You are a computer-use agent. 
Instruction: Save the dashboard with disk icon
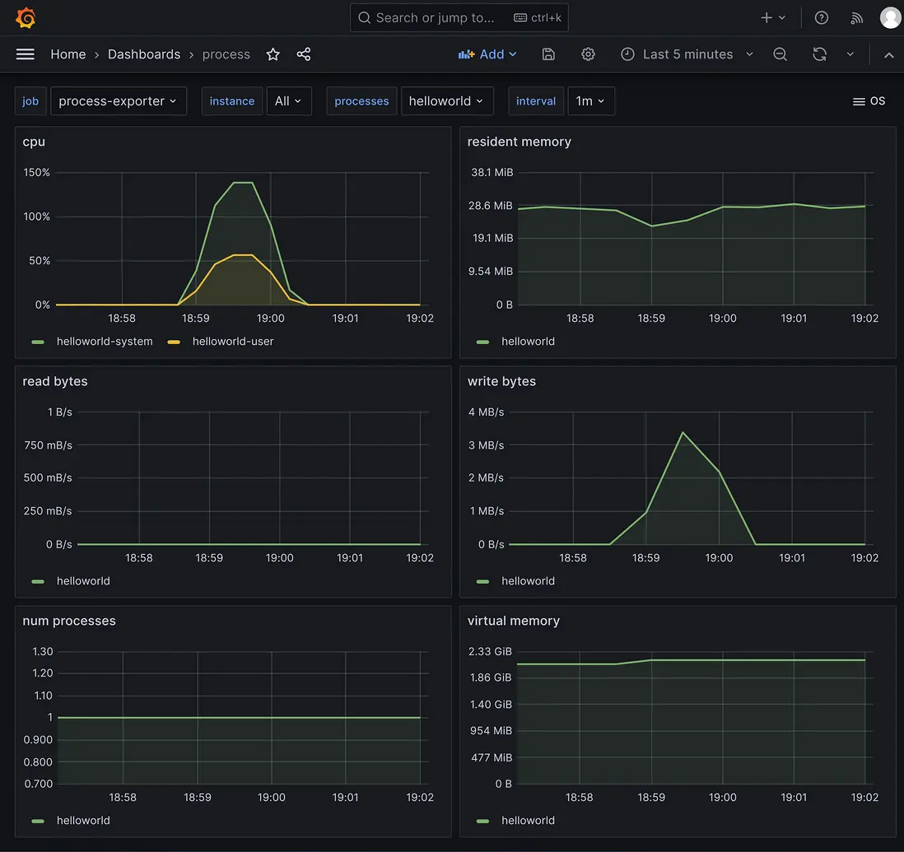548,54
